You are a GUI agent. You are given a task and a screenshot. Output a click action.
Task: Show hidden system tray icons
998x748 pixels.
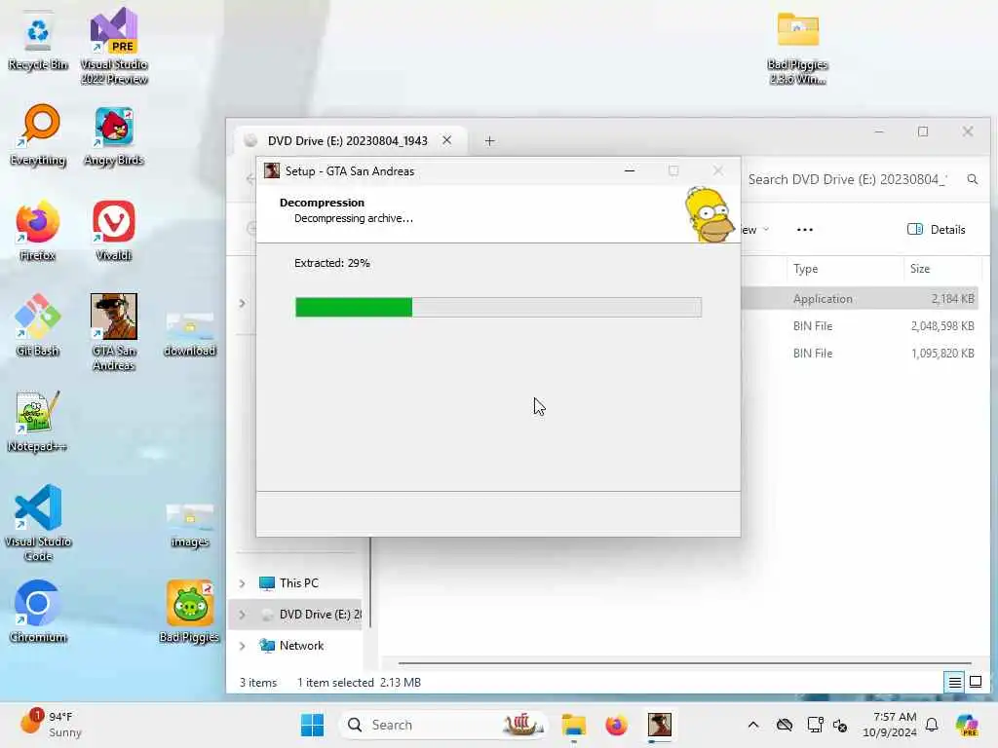[753, 725]
